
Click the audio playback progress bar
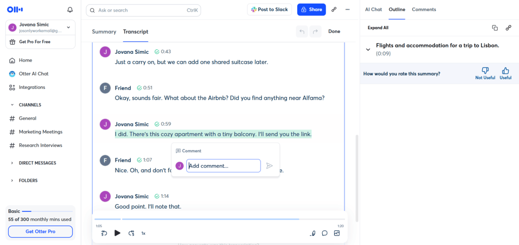click(219, 220)
